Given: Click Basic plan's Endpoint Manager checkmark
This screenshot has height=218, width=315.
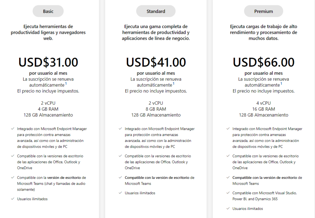Looking at the screenshot, I should (12, 129).
